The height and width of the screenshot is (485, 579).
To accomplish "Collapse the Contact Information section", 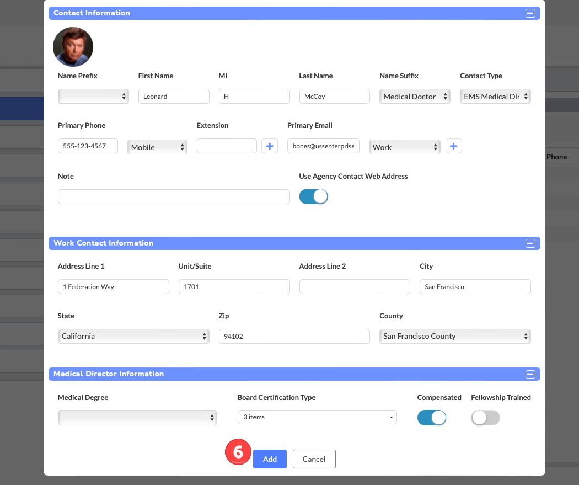I will tap(530, 13).
